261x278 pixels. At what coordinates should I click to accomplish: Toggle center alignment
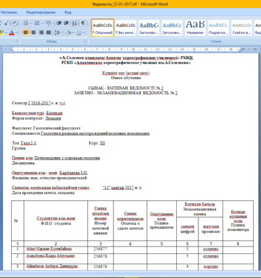(33, 33)
